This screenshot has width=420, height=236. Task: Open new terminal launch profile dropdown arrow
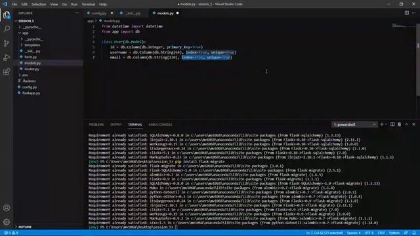[386, 125]
